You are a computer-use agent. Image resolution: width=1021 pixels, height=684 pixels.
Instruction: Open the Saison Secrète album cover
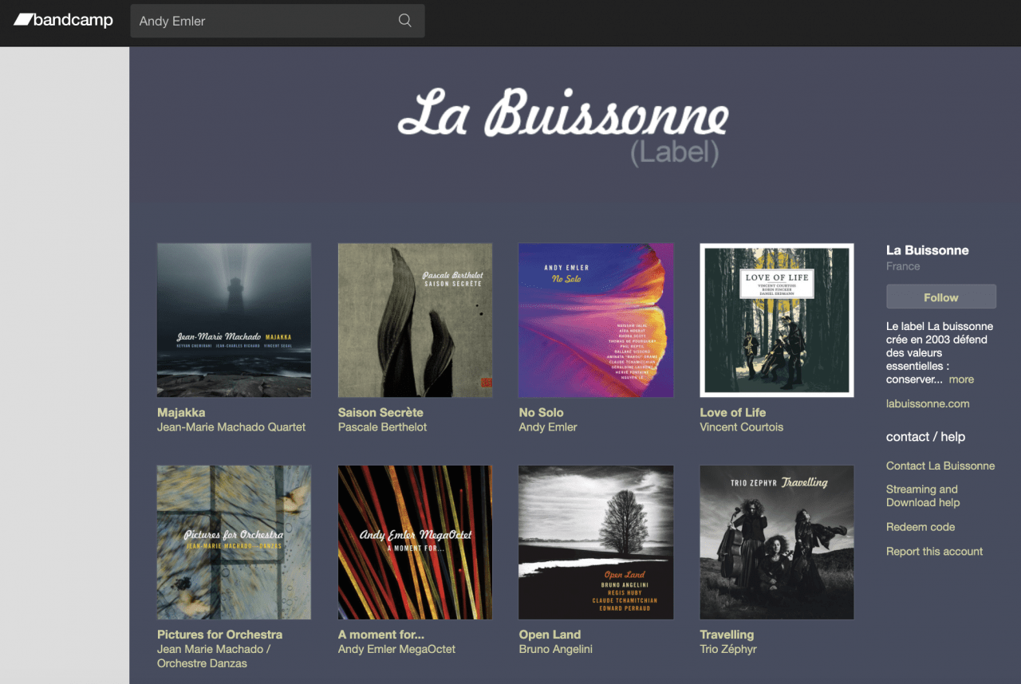pos(416,320)
